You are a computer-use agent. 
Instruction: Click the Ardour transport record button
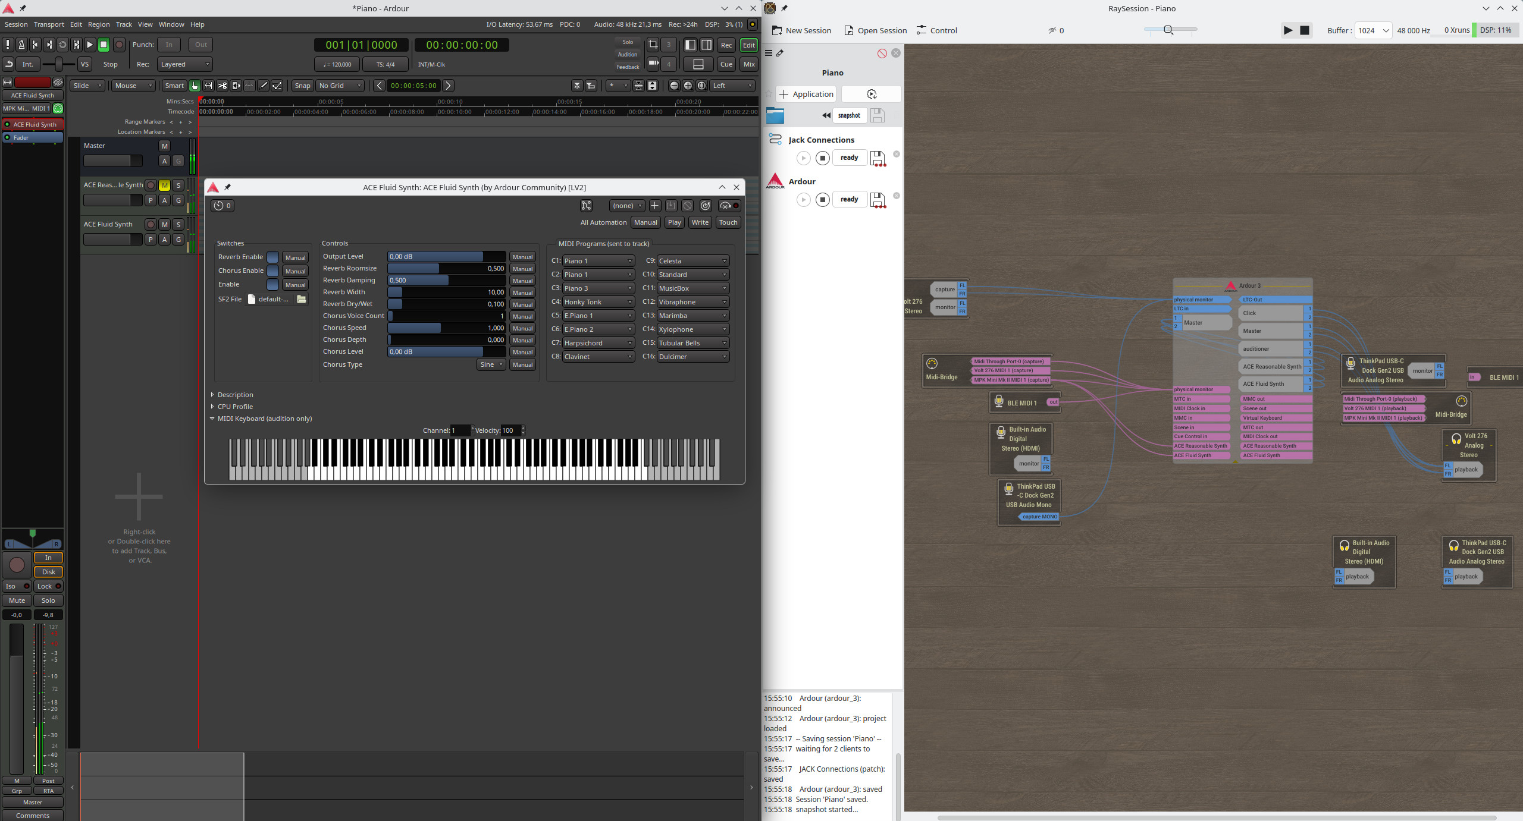[x=119, y=45]
